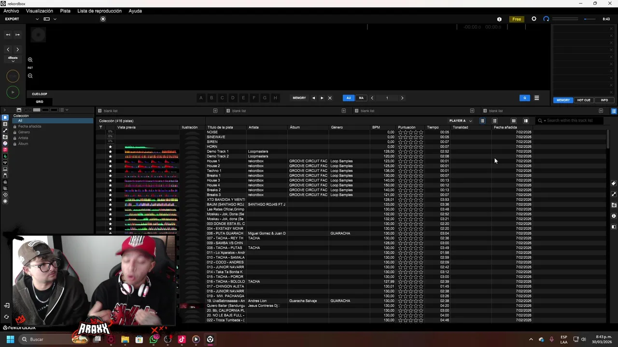Select Fecha añadida tree item

click(29, 126)
